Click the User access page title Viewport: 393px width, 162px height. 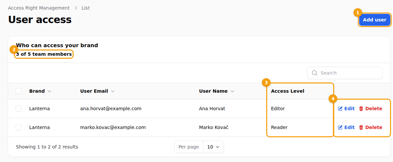tap(40, 19)
